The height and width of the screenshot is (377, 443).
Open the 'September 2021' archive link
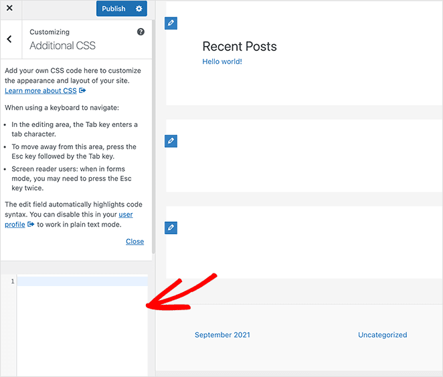click(222, 335)
